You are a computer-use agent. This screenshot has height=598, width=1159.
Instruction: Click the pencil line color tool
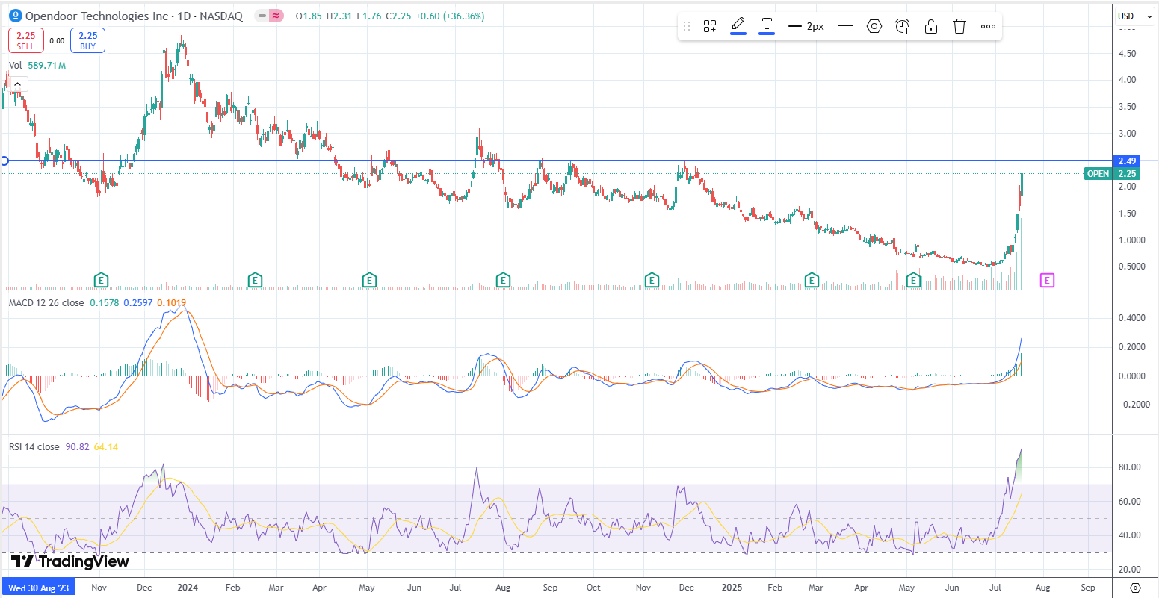pos(738,25)
